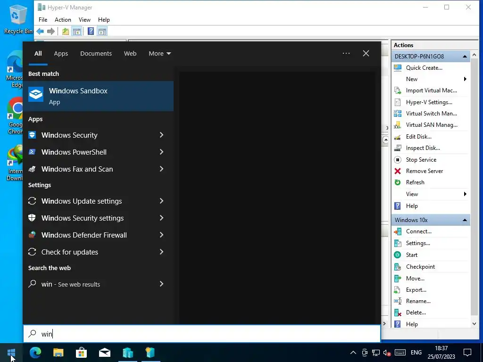
Task: Expand Windows Update settings arrow
Action: (161, 201)
